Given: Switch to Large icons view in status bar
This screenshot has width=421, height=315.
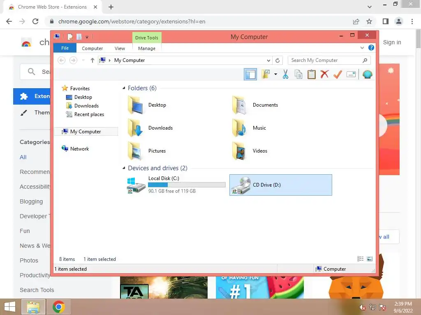Looking at the screenshot, I should (x=370, y=259).
